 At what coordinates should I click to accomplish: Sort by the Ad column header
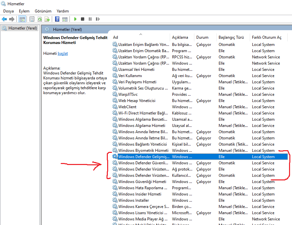(x=141, y=37)
